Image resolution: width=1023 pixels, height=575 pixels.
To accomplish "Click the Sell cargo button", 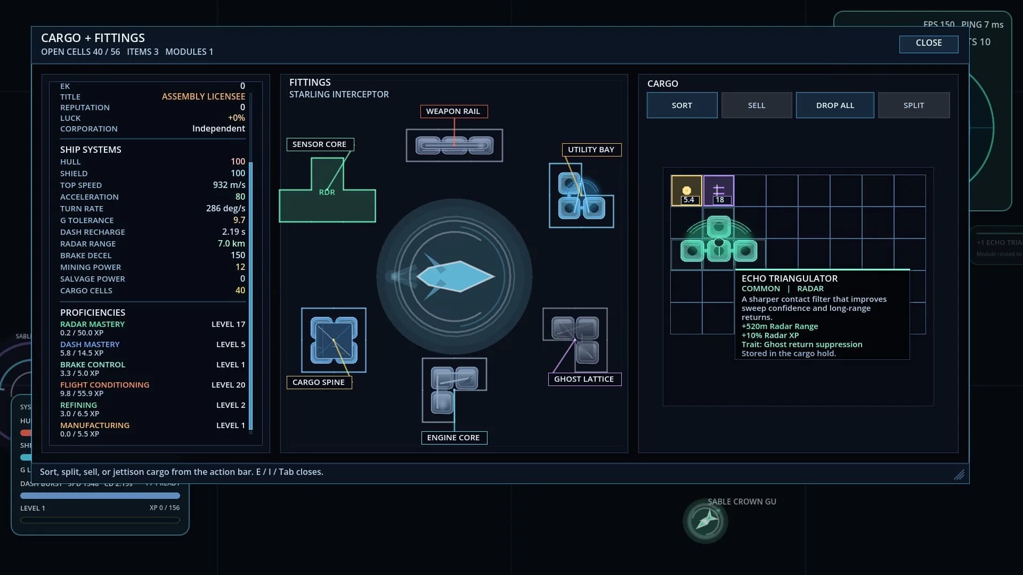I will [757, 105].
